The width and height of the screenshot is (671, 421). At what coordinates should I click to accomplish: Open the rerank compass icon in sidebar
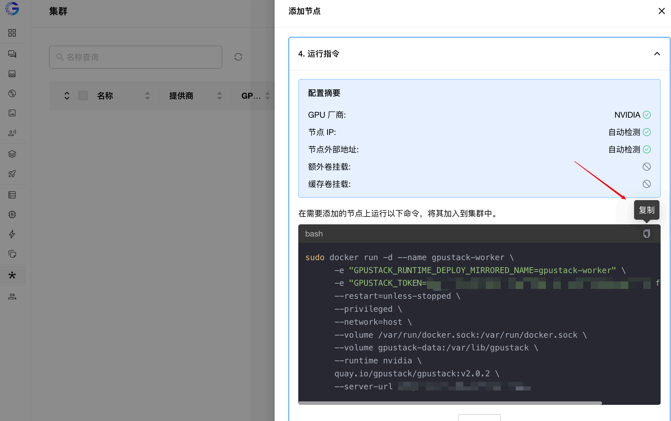click(12, 93)
